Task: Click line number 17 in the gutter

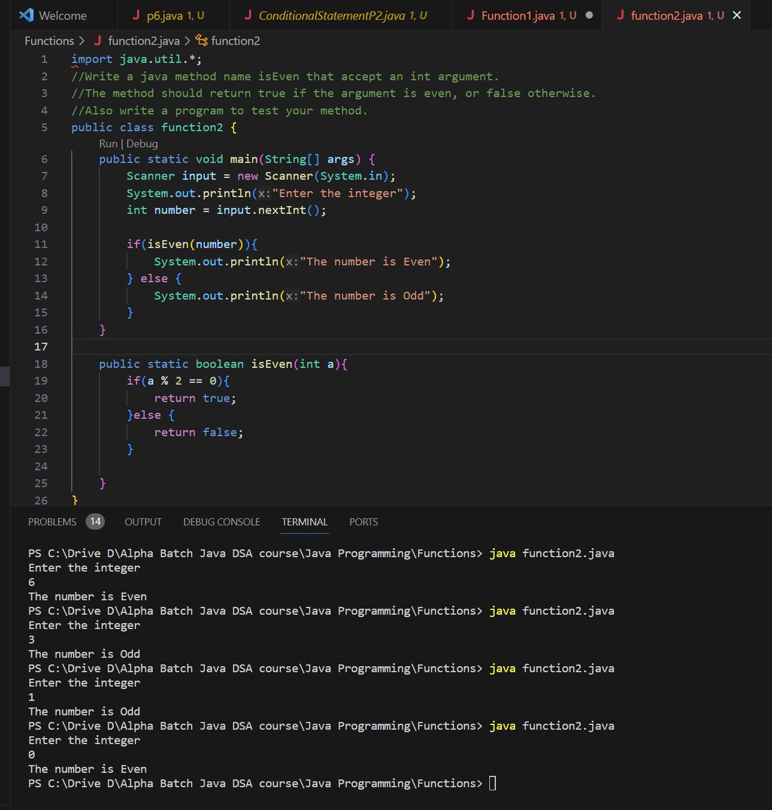Action: (41, 346)
